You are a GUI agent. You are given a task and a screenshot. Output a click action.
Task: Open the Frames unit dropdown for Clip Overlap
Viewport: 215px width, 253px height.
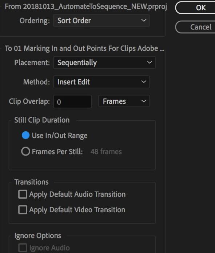pyautogui.click(x=124, y=101)
